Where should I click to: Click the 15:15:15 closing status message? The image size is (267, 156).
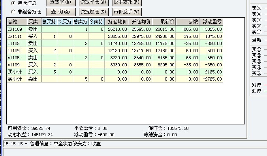tap(53, 144)
